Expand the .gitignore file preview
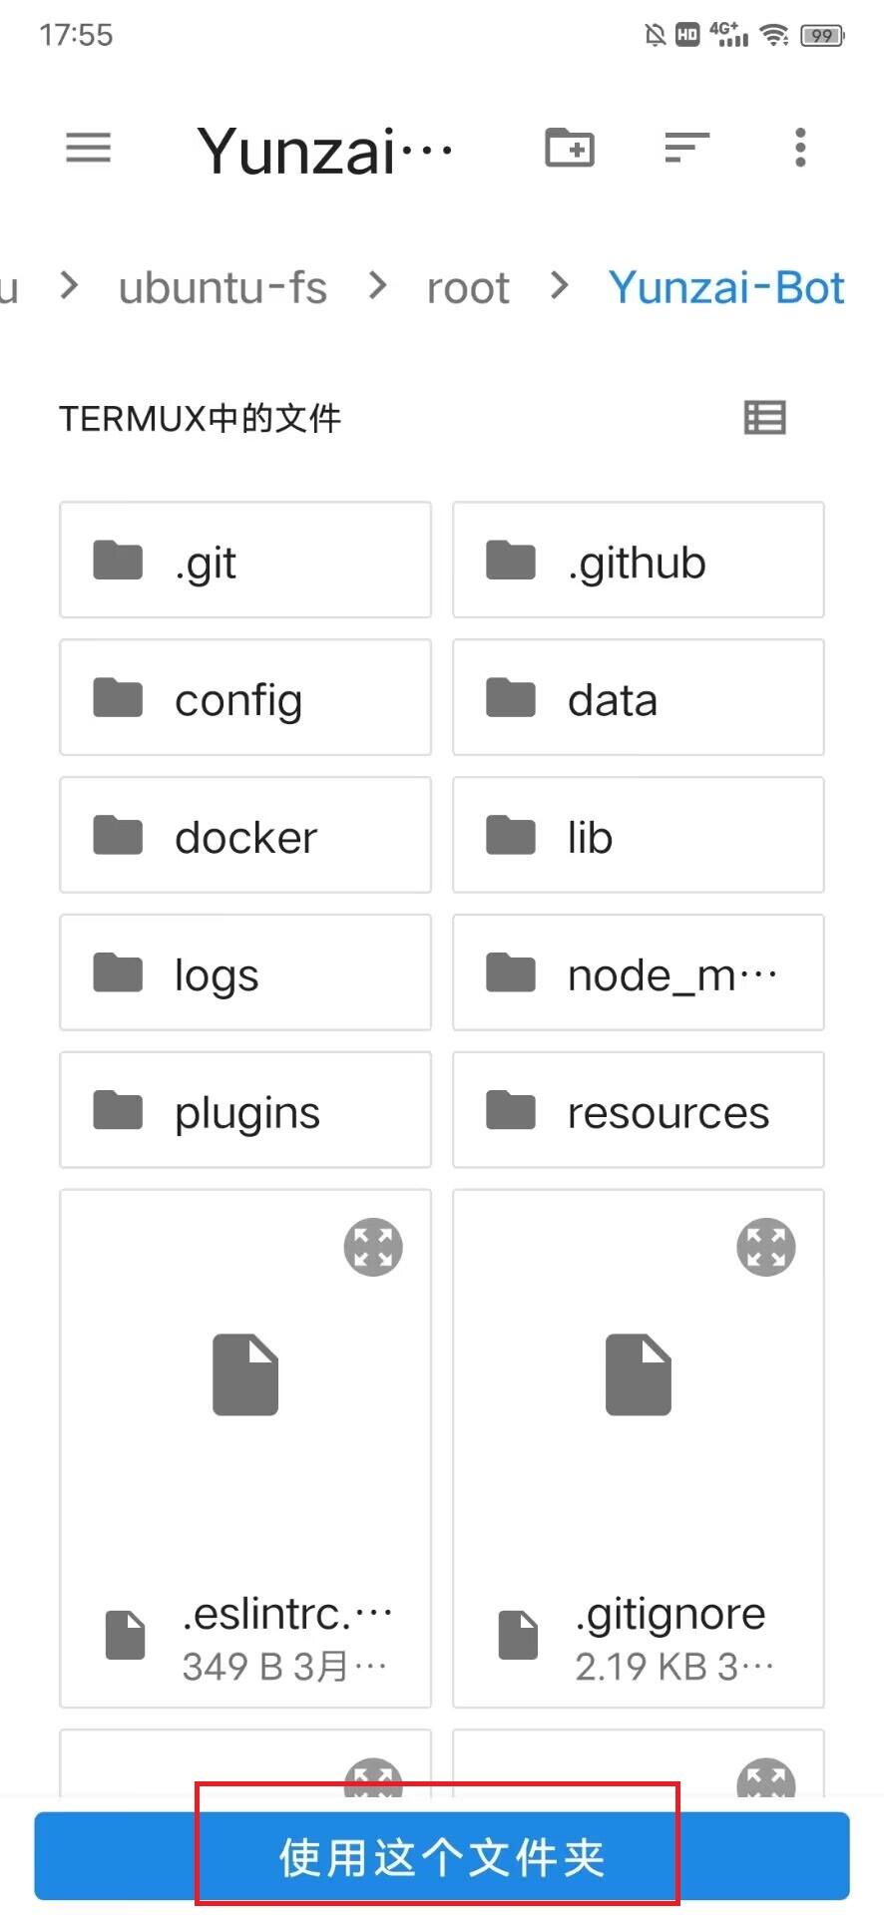Screen dimensions: 884x1915 pos(765,1247)
